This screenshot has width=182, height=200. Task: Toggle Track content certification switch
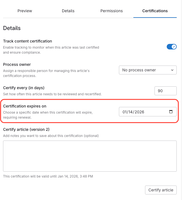pos(171,47)
